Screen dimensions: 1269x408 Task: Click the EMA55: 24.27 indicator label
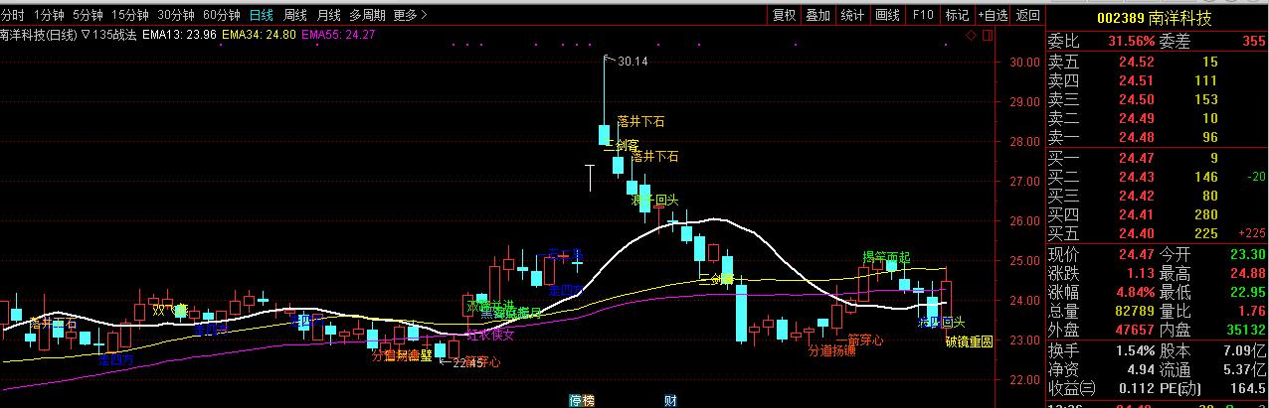point(338,35)
